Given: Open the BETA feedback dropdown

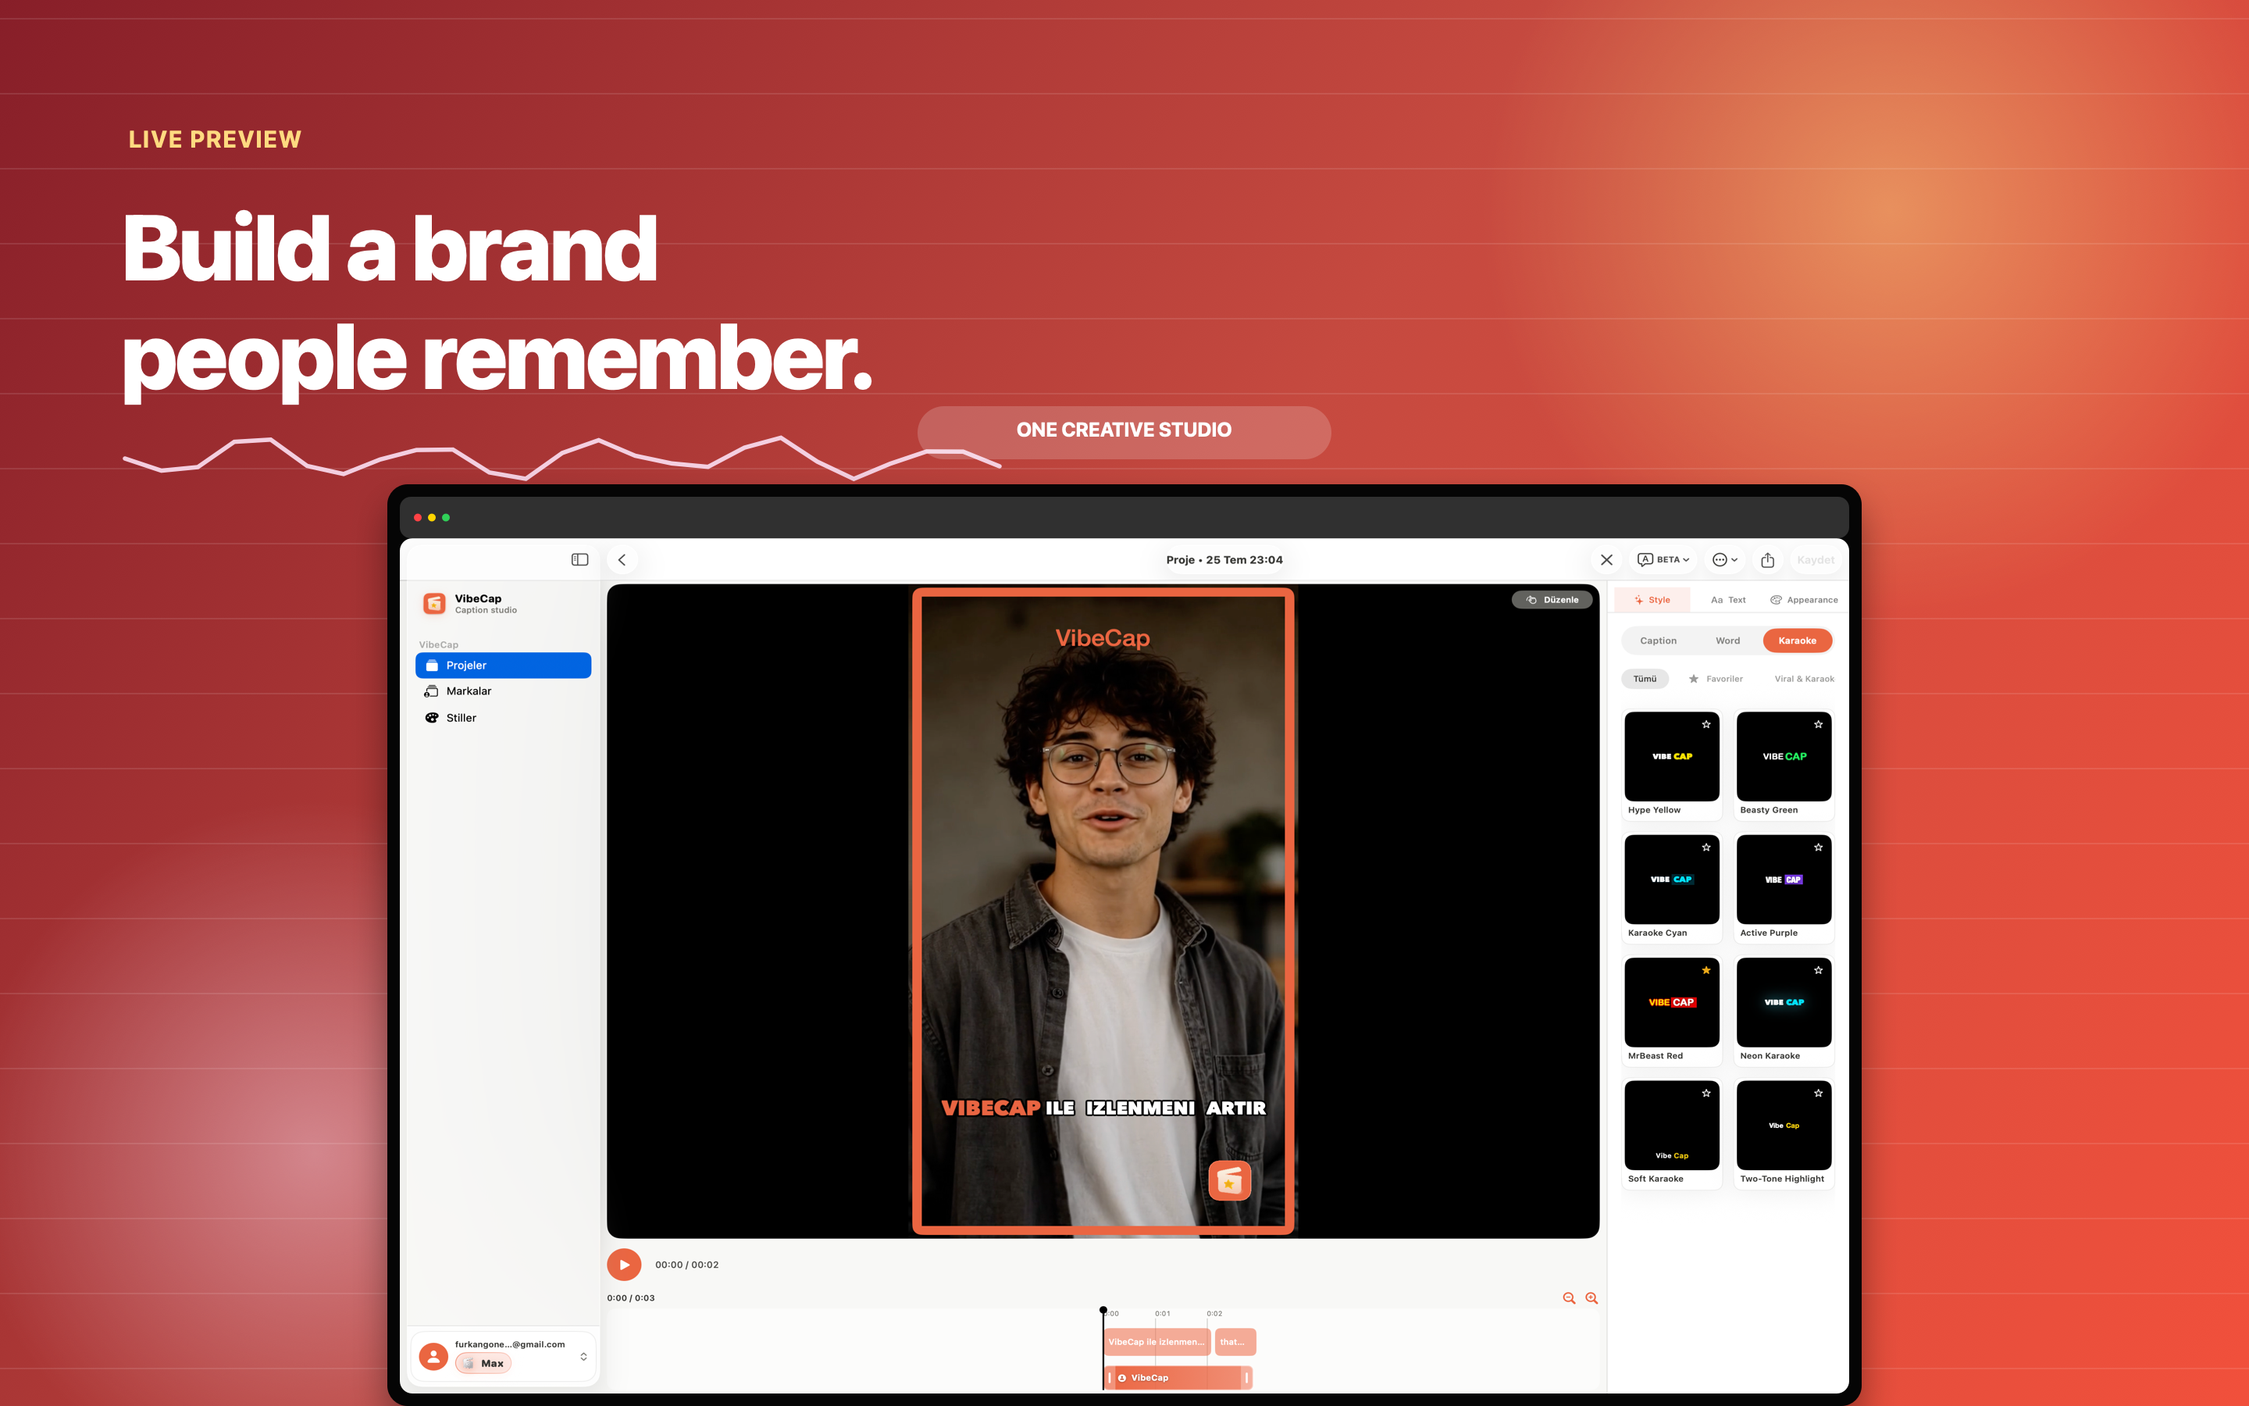Looking at the screenshot, I should [x=1663, y=560].
